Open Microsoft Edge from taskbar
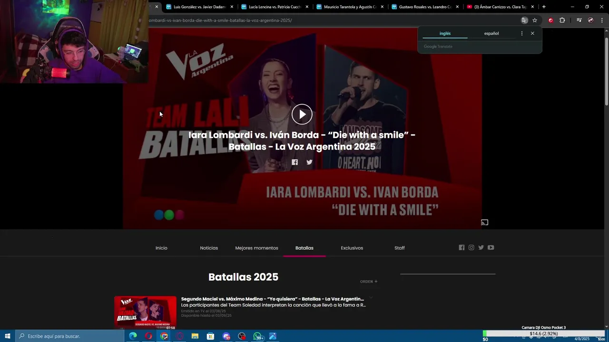Viewport: 609px width, 342px height. (133, 336)
